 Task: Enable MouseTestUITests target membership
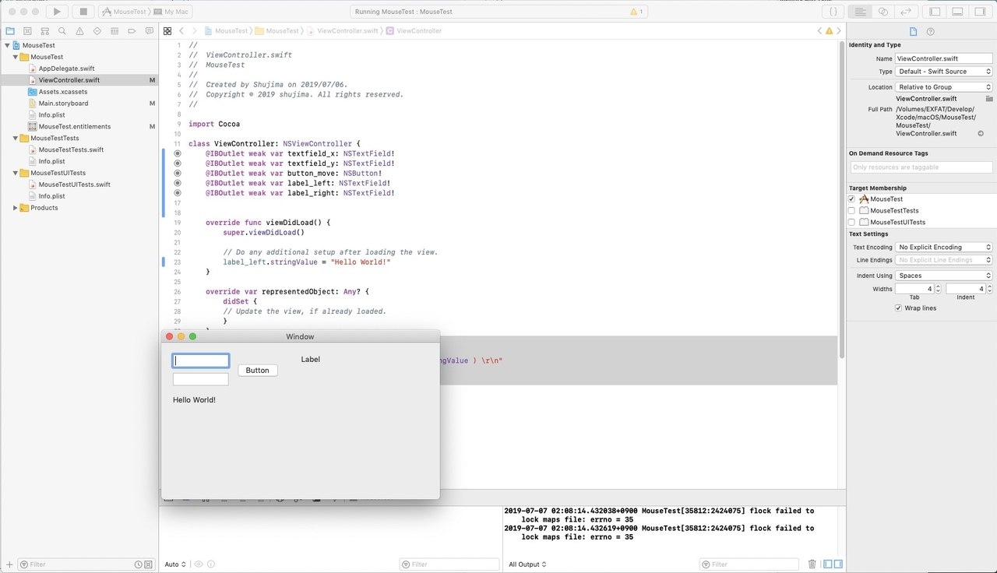pos(851,223)
